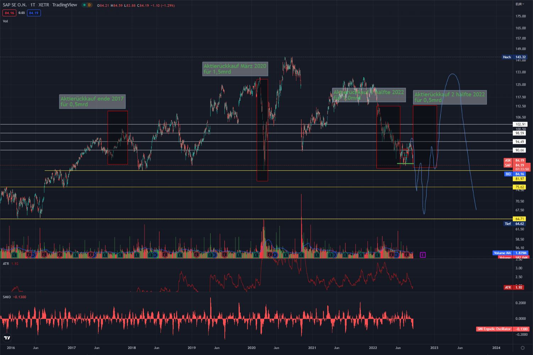Select the note 'Aktierückkauf ende 2017 für 0,5mrd'
Screen dimensions: 533x355
tap(92, 102)
